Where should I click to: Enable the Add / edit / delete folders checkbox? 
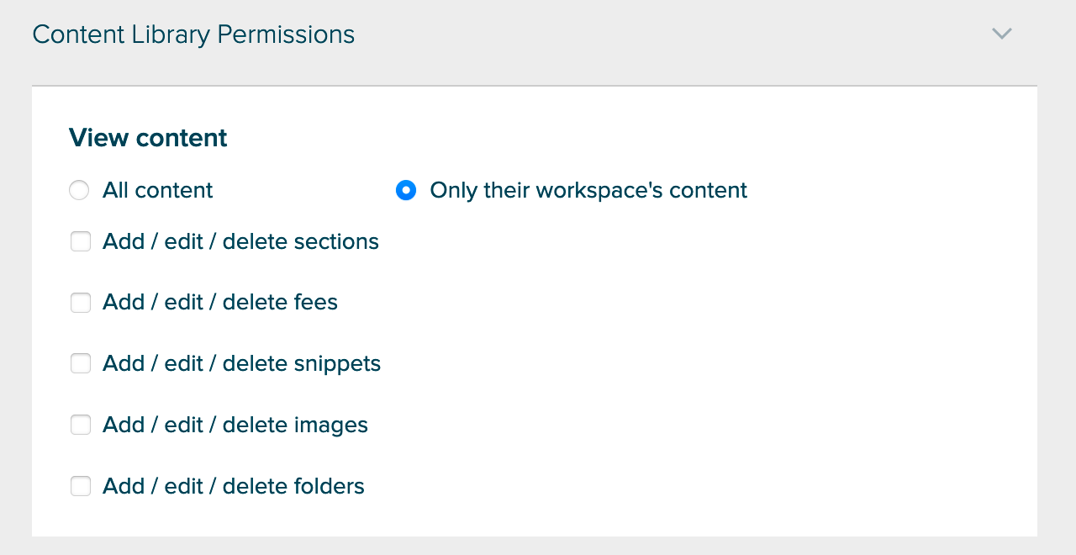coord(81,486)
